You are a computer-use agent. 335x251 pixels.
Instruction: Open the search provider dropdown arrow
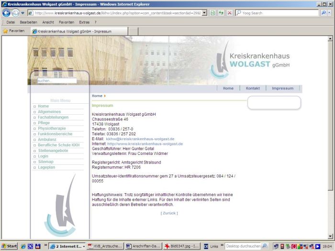pyautogui.click(x=329, y=13)
